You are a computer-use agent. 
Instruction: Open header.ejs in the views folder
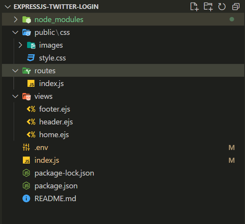click(56, 122)
